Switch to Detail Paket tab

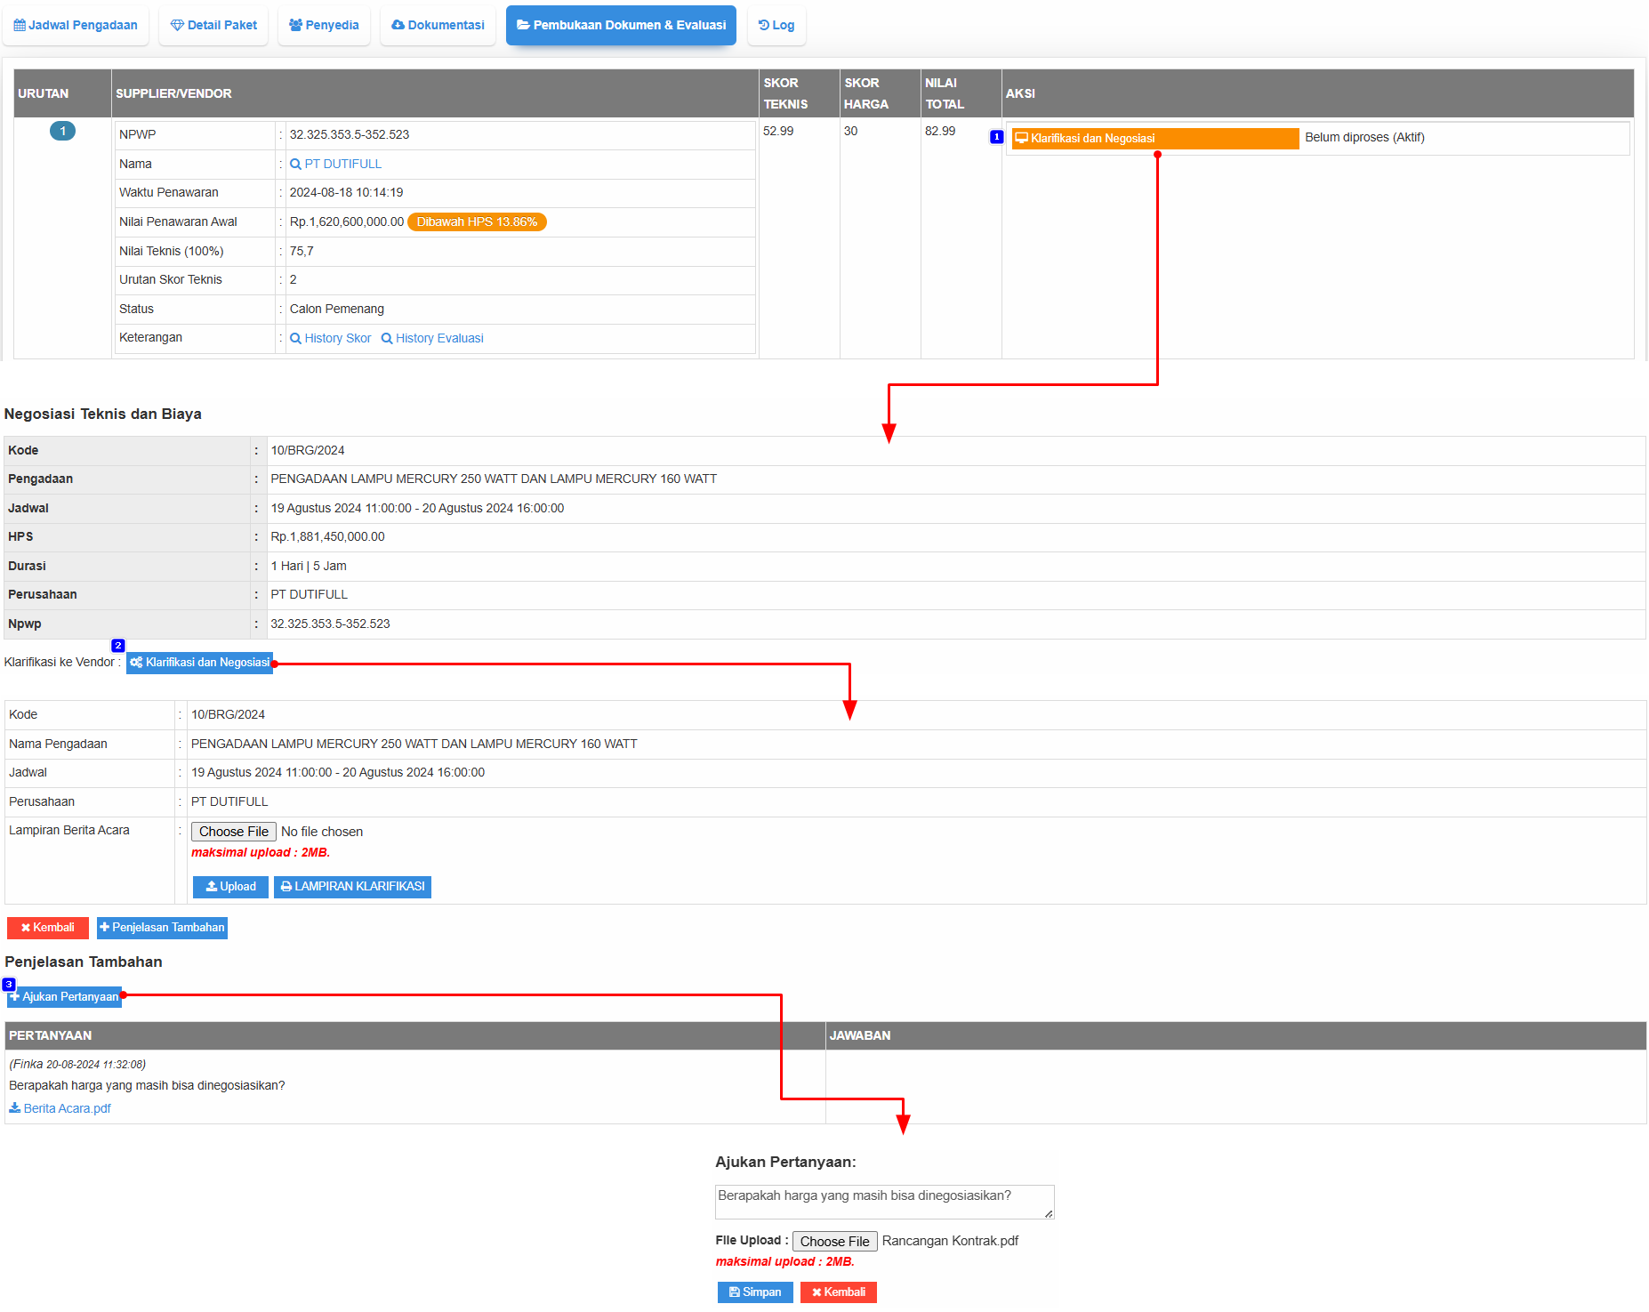pyautogui.click(x=213, y=25)
